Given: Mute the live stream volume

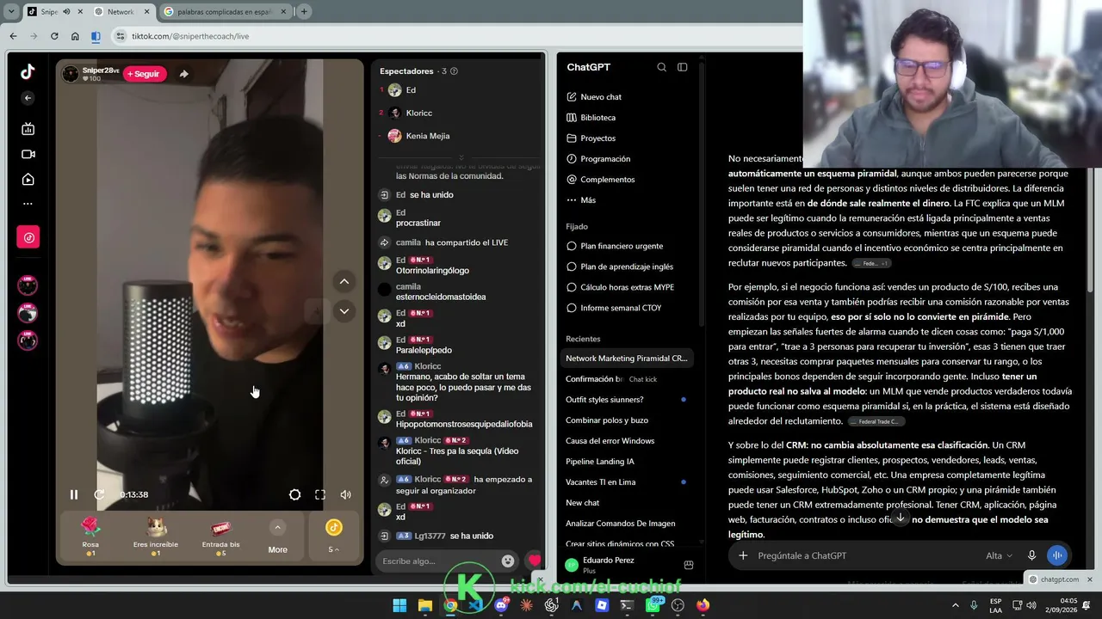Looking at the screenshot, I should point(346,494).
